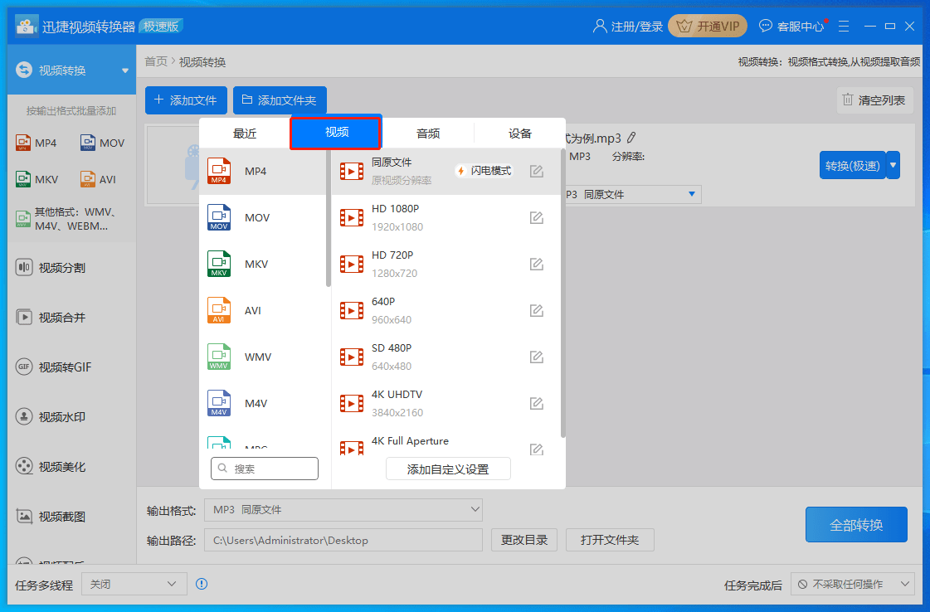Image resolution: width=930 pixels, height=612 pixels.
Task: Click the arrow beside 转换(极速) button
Action: [x=893, y=165]
